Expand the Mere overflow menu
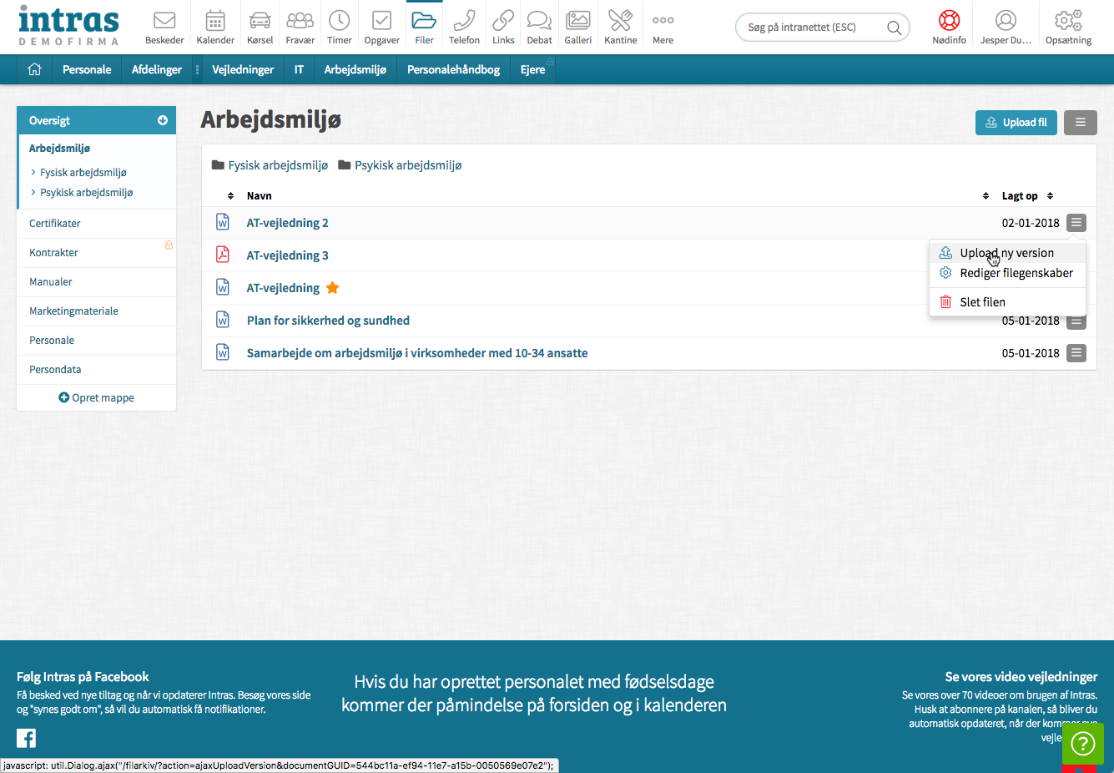 (663, 21)
